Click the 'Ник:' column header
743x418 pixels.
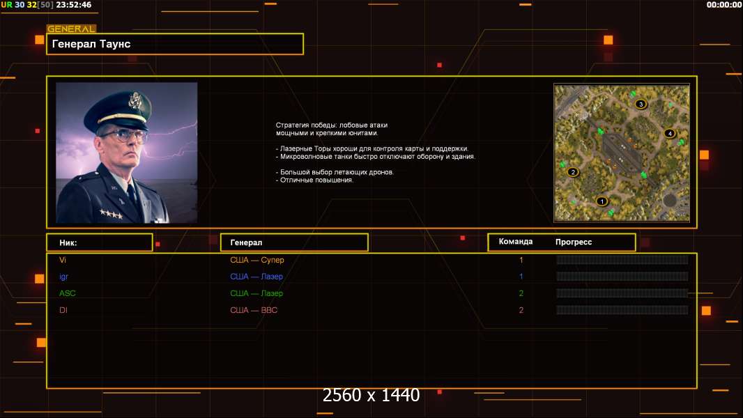[x=100, y=242]
